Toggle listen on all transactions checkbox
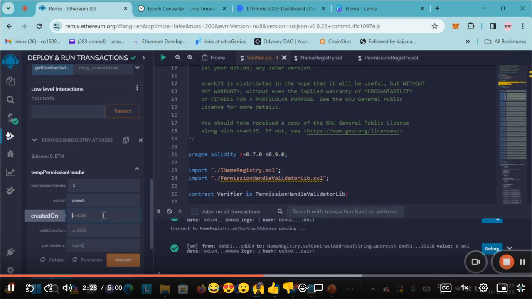Screen dimensions: 532x299 pyautogui.click(x=195, y=211)
